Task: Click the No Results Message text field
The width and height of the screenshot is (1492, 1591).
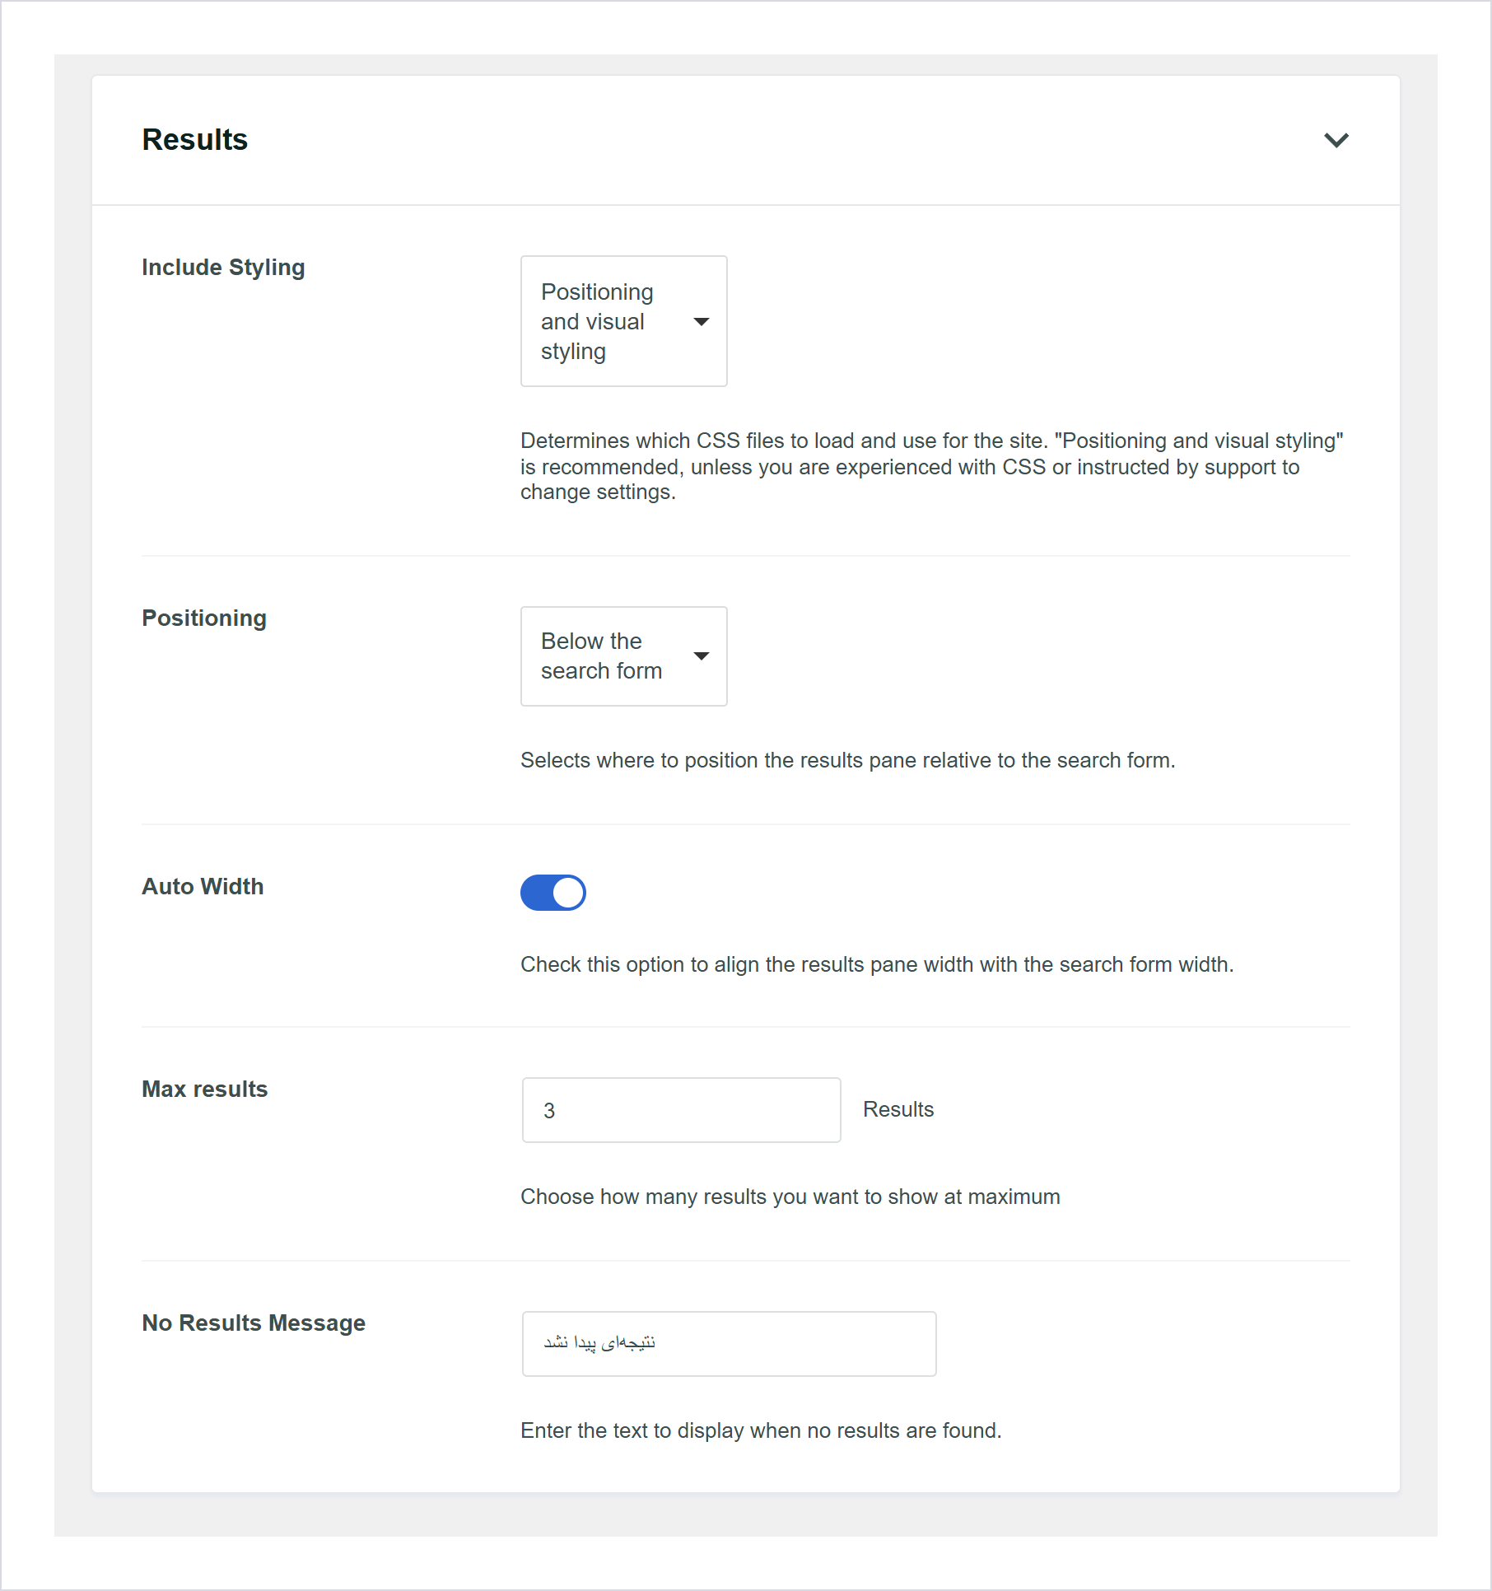Action: (x=730, y=1344)
